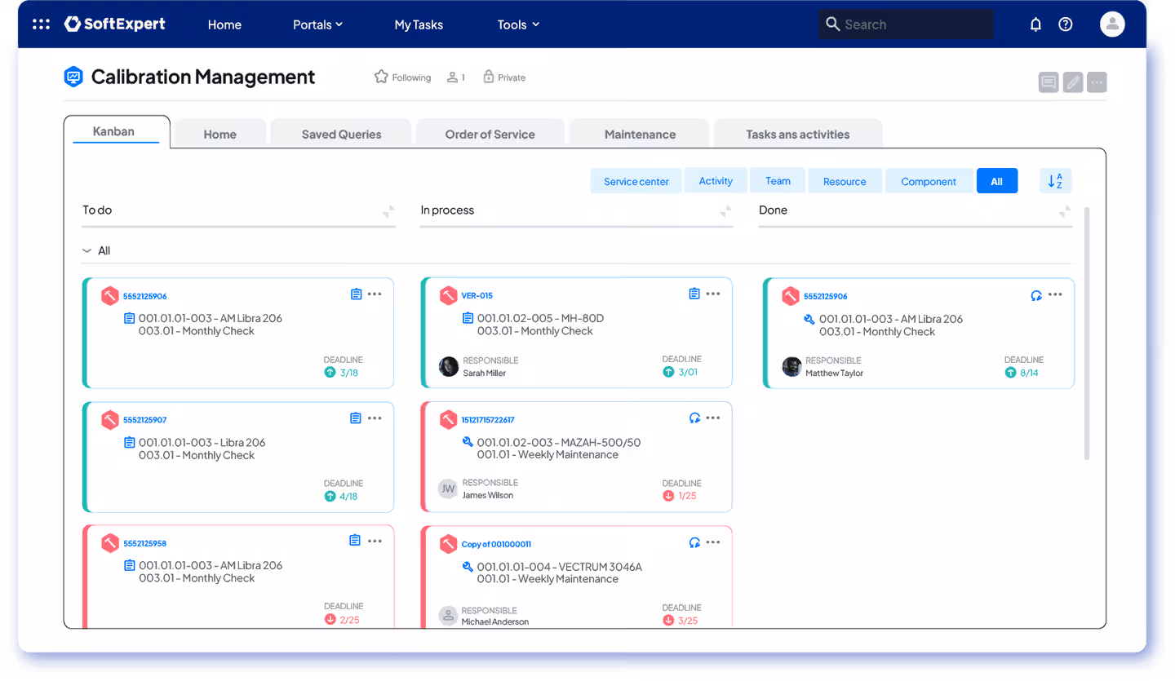Click checklist icon on VER-015 card
This screenshot has width=1175, height=681.
tap(694, 294)
